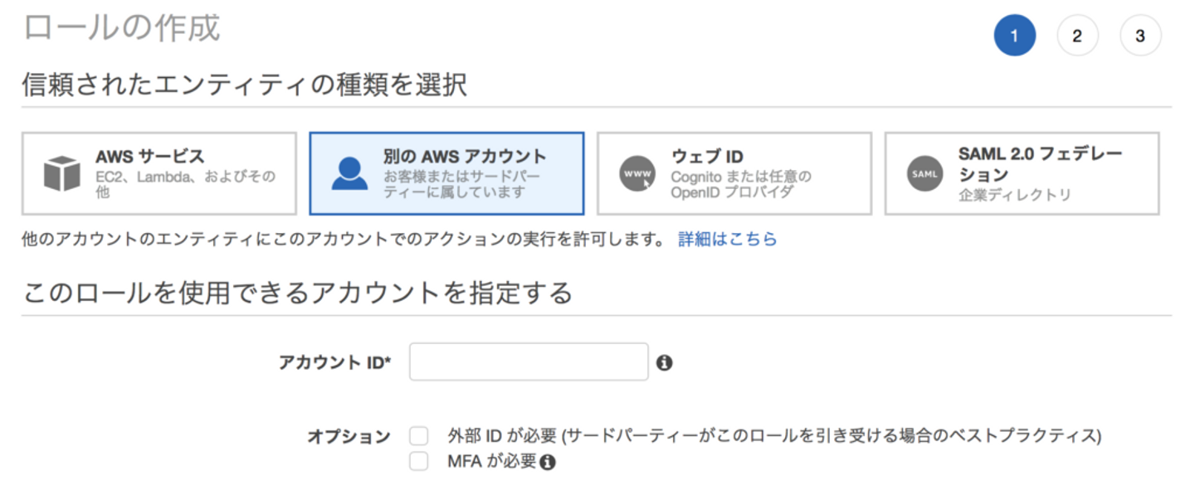Click the info icon next to MFAが必要
1195x490 pixels.
[547, 463]
